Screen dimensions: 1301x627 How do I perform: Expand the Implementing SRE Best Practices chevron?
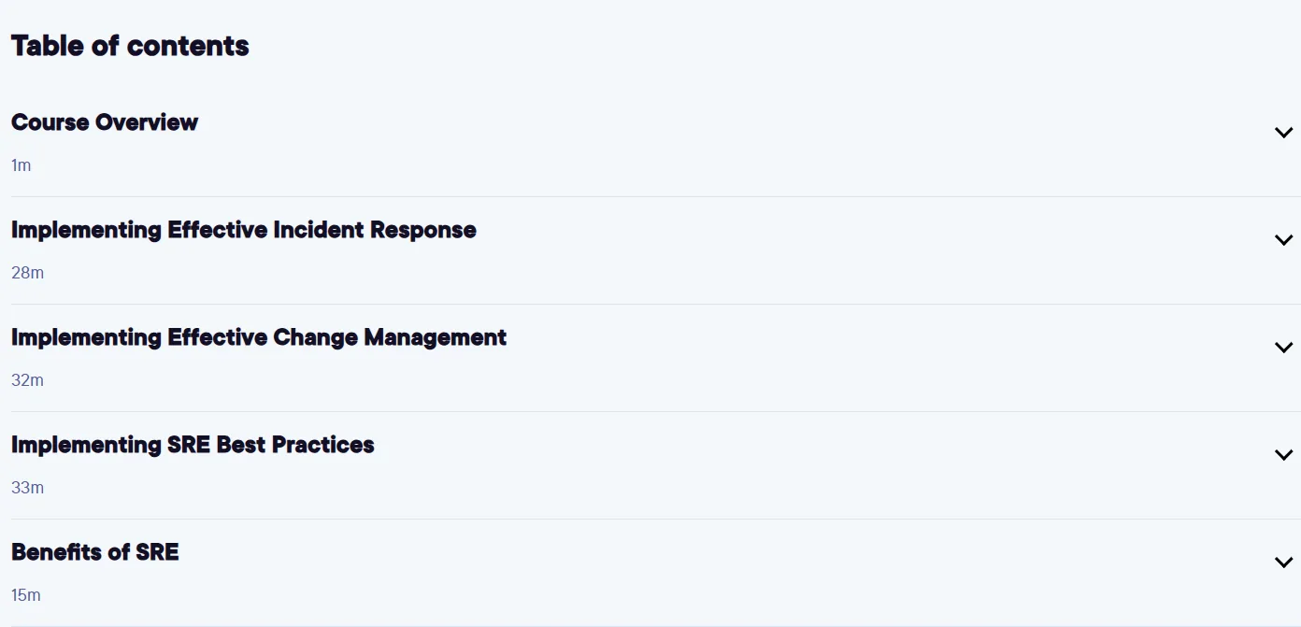coord(1283,455)
